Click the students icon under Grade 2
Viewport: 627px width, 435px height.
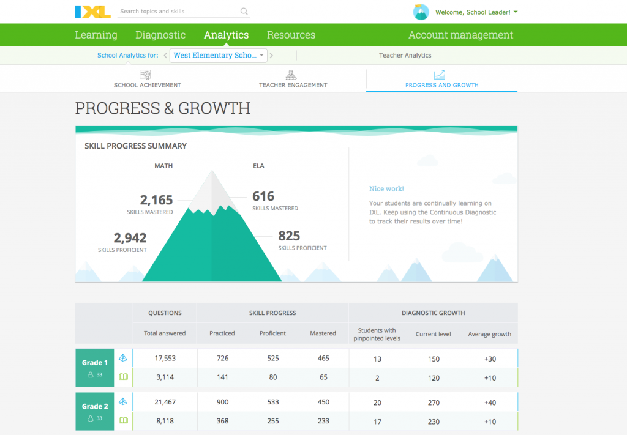pos(92,418)
